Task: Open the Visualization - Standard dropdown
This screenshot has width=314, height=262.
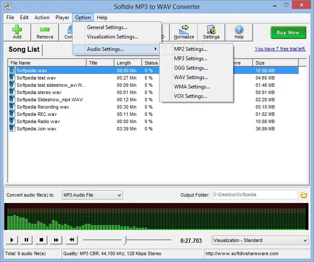Action: tap(260, 240)
